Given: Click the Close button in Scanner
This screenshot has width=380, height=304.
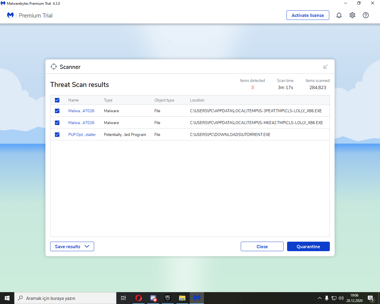Looking at the screenshot, I should (262, 246).
